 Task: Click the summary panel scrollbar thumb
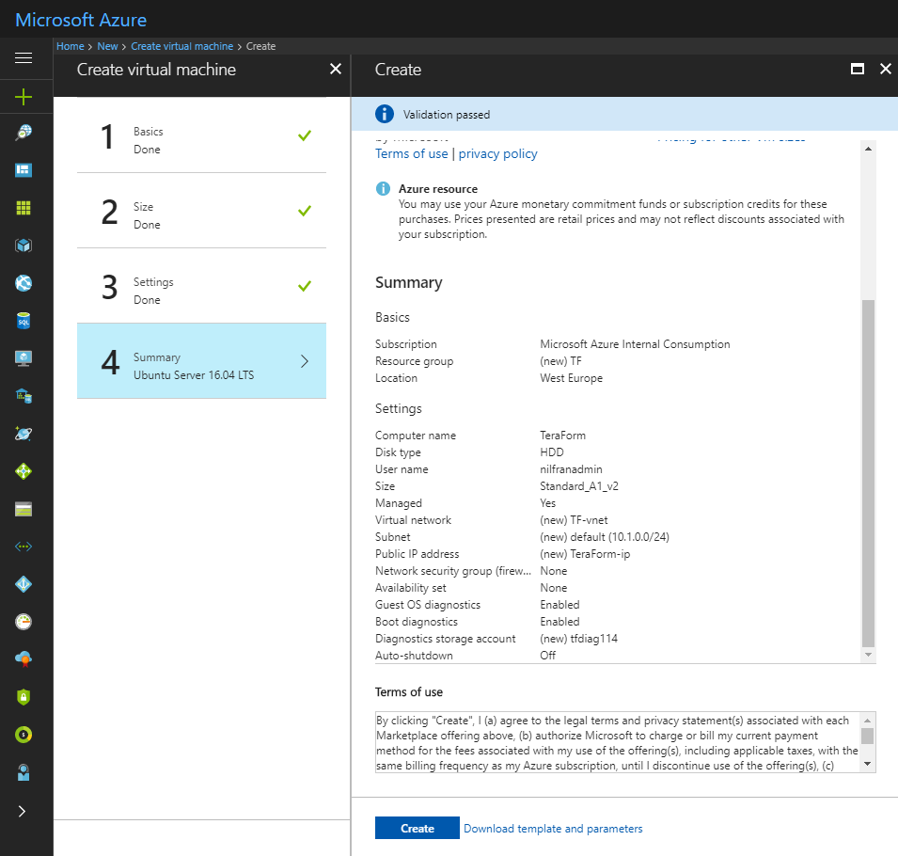[x=868, y=473]
